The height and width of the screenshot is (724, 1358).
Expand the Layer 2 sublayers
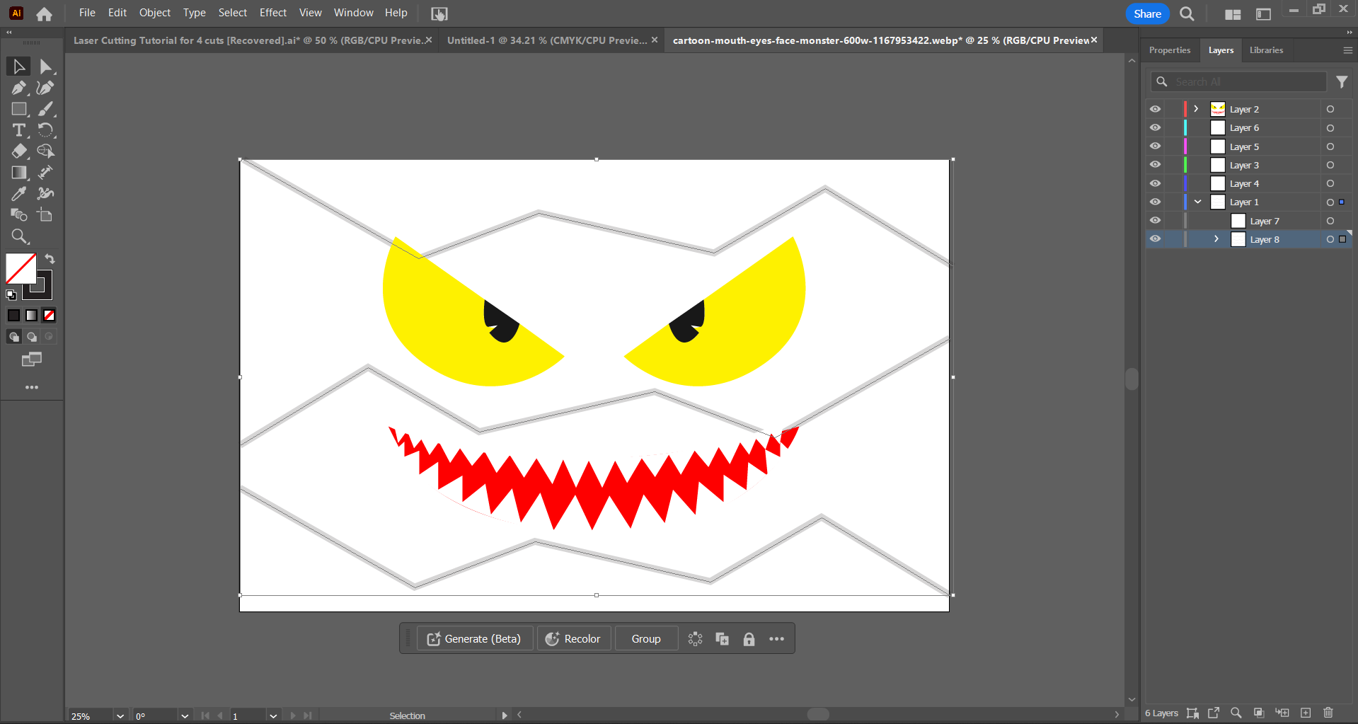[1195, 108]
